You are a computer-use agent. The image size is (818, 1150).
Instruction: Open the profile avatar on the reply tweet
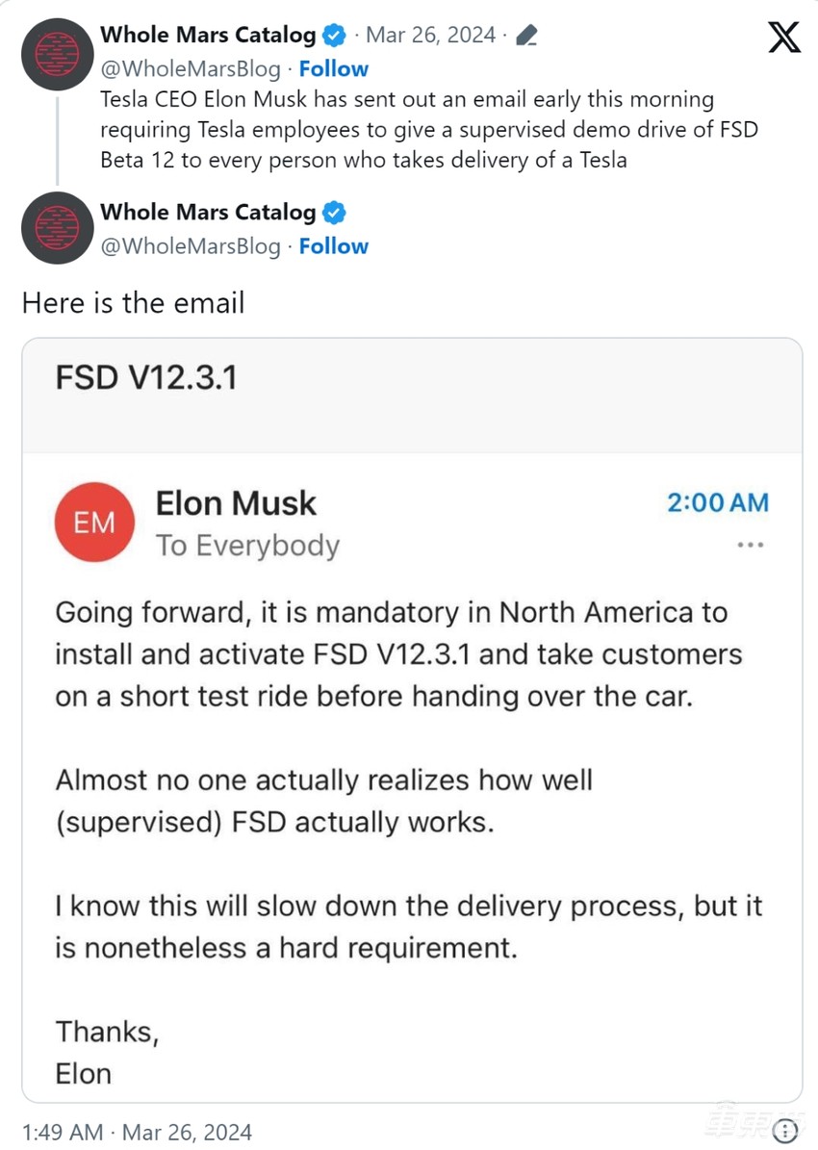pyautogui.click(x=58, y=228)
